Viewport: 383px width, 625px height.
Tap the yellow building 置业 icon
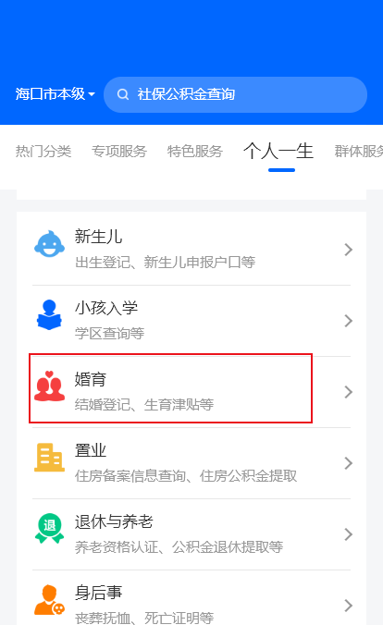[x=49, y=457]
